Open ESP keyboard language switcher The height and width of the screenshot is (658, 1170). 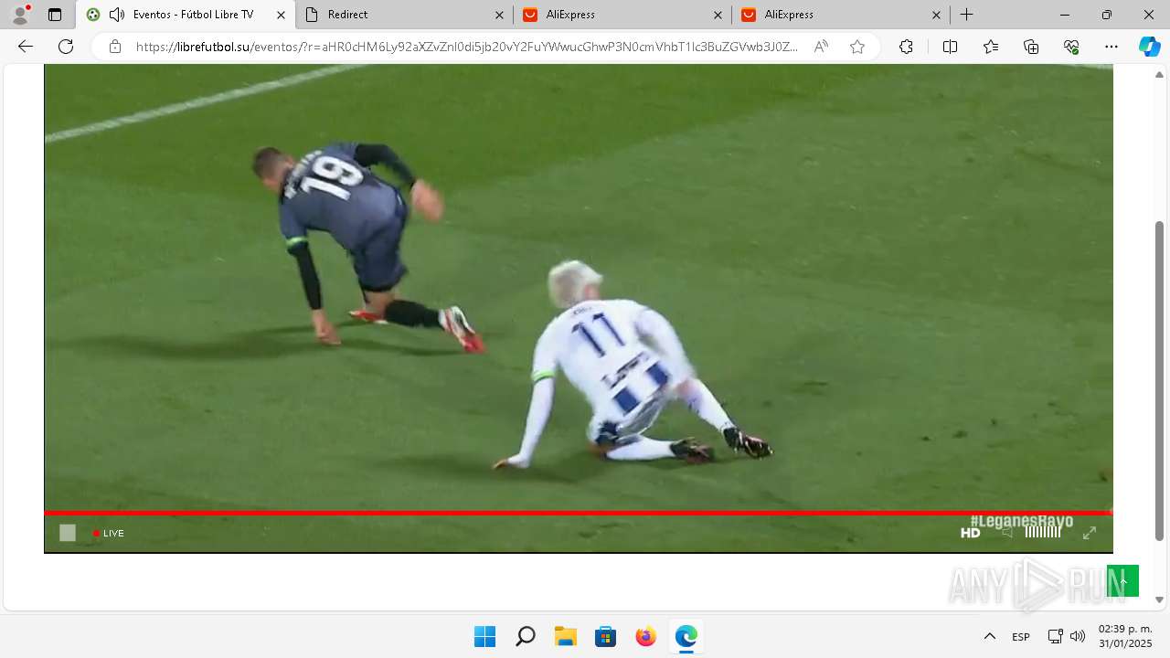[1021, 636]
